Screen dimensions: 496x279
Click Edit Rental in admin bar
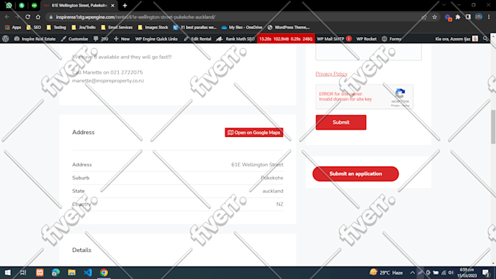(x=198, y=39)
